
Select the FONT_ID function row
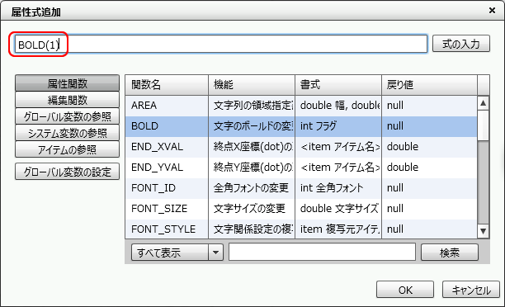[x=301, y=188]
